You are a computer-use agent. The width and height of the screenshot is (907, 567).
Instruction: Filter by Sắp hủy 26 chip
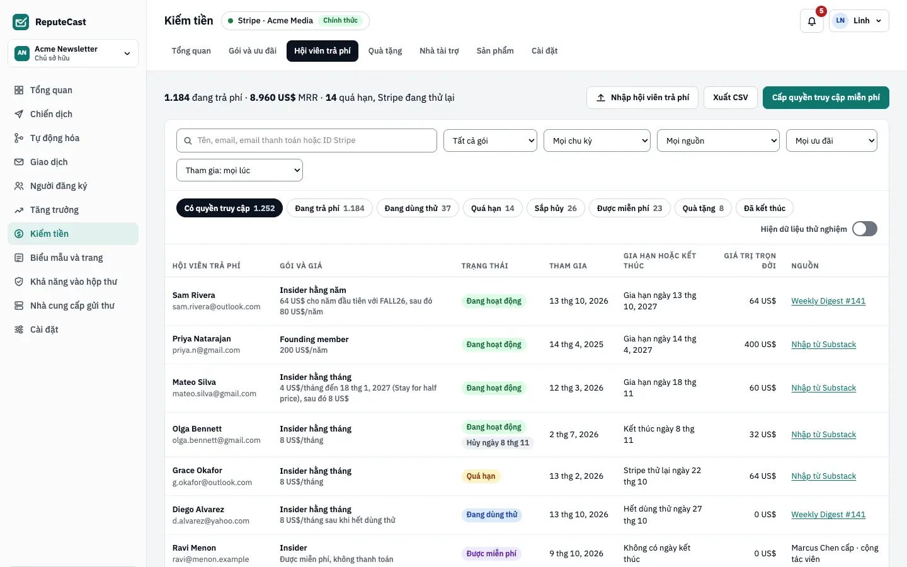click(556, 209)
